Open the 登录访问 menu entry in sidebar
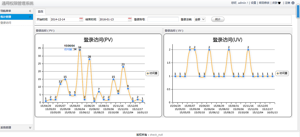 [x=6, y=23]
